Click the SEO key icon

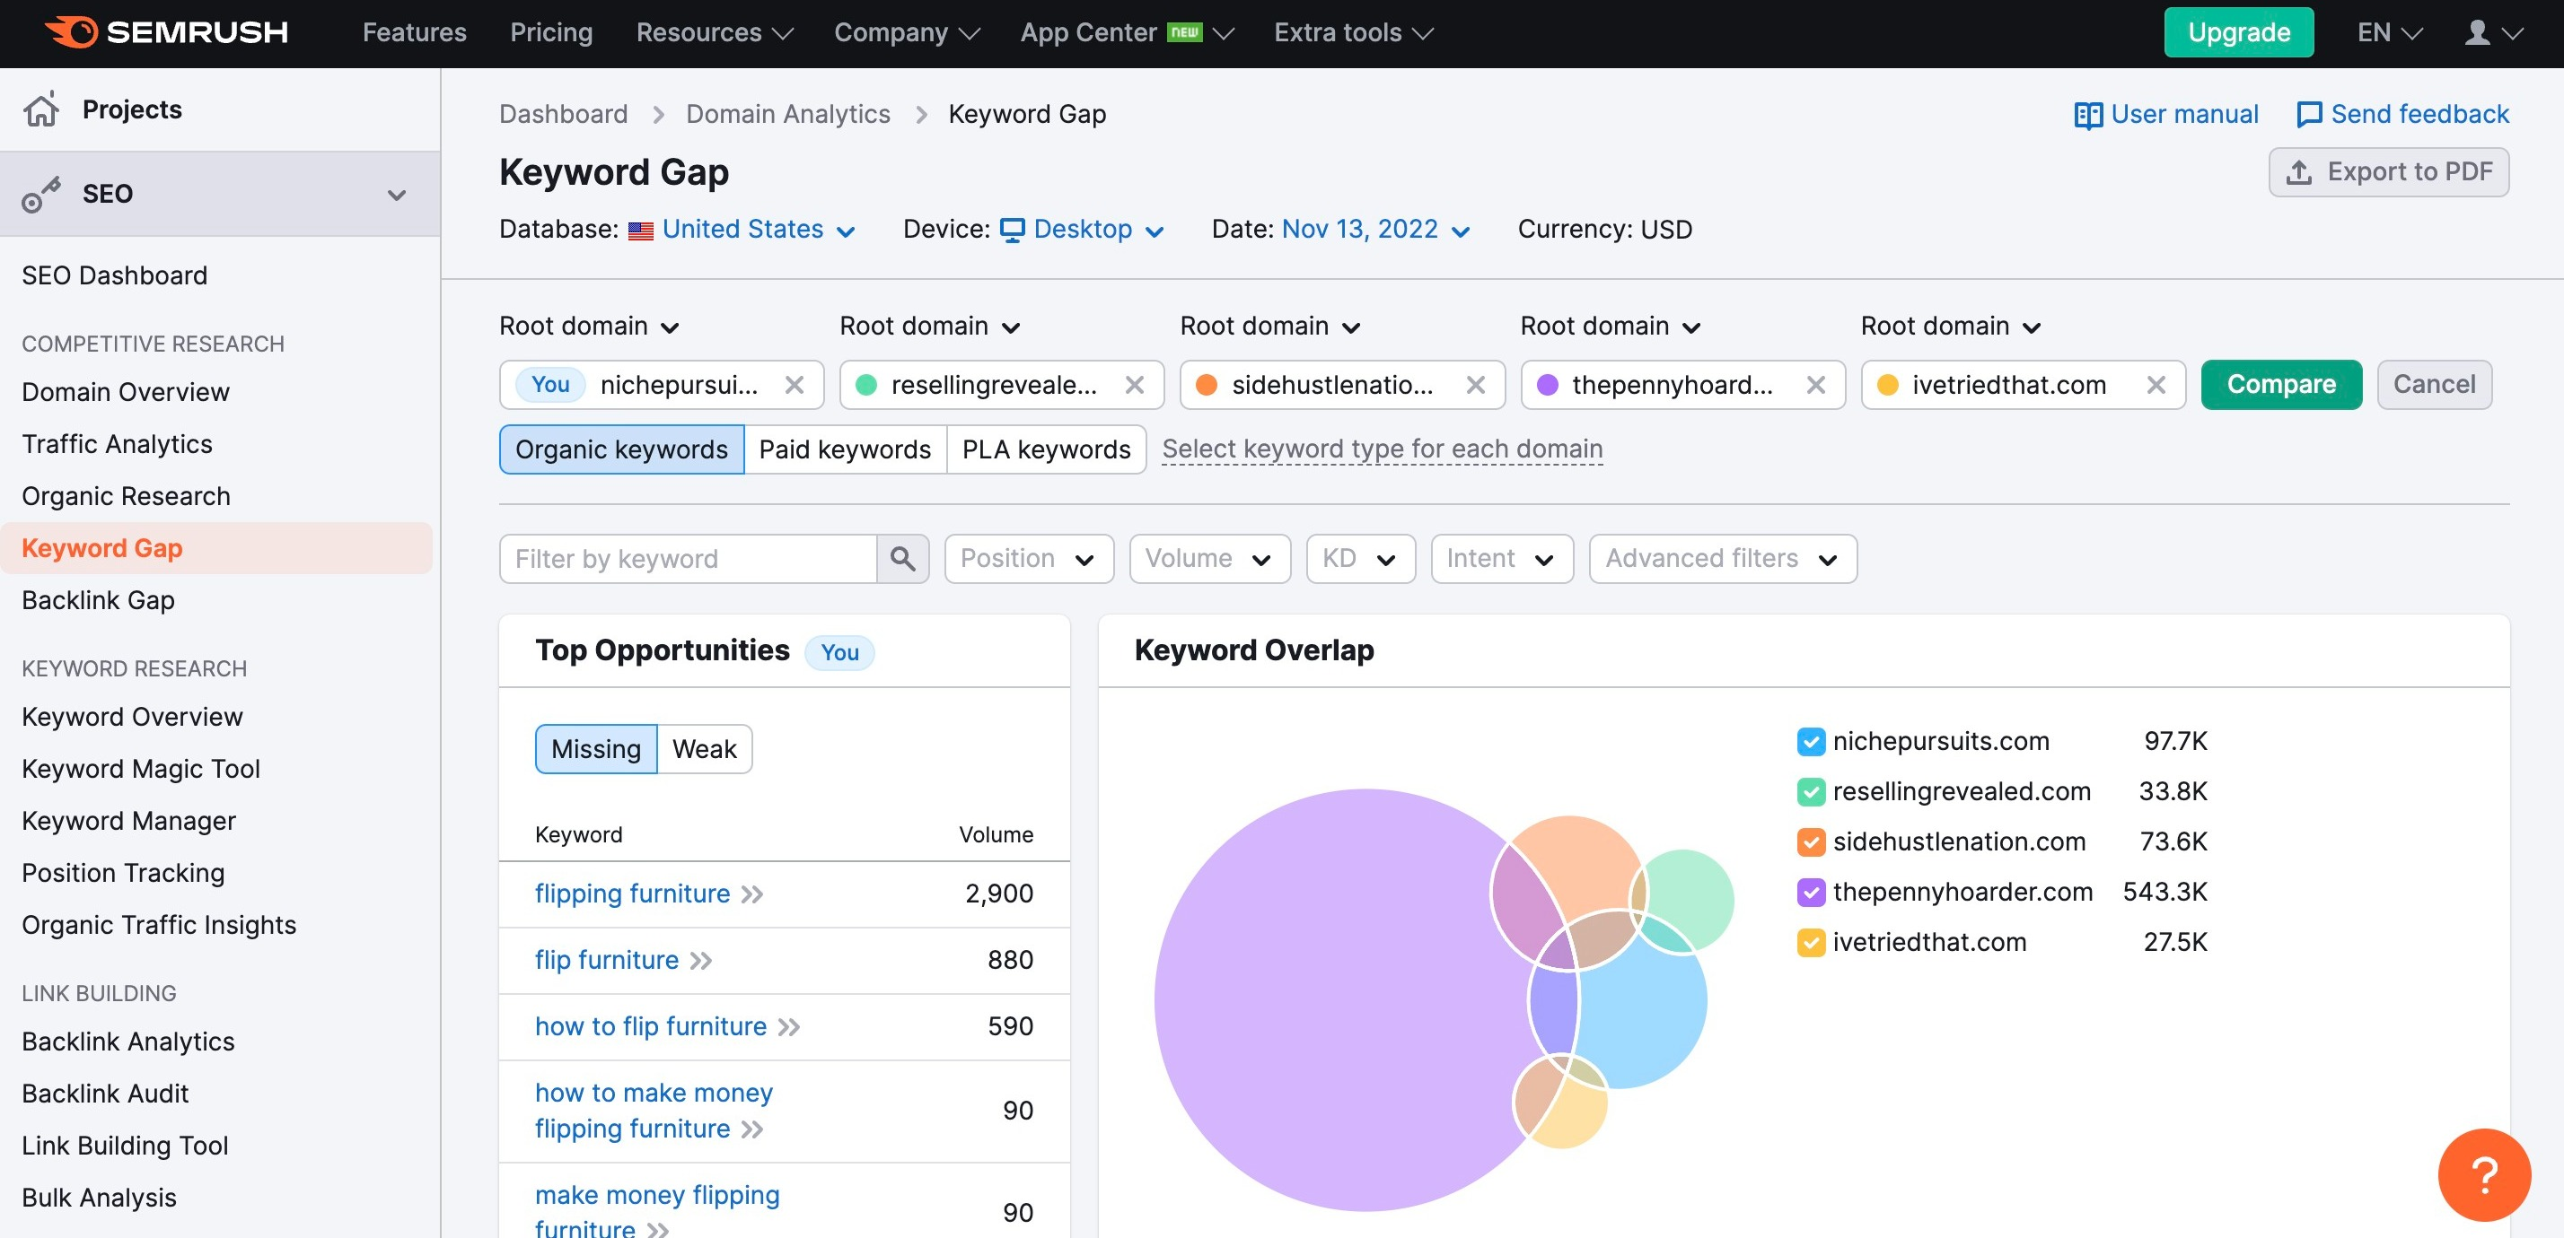[x=40, y=194]
